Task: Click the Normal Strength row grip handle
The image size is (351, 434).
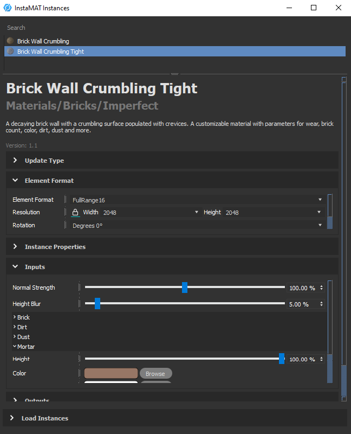Action: point(79,288)
